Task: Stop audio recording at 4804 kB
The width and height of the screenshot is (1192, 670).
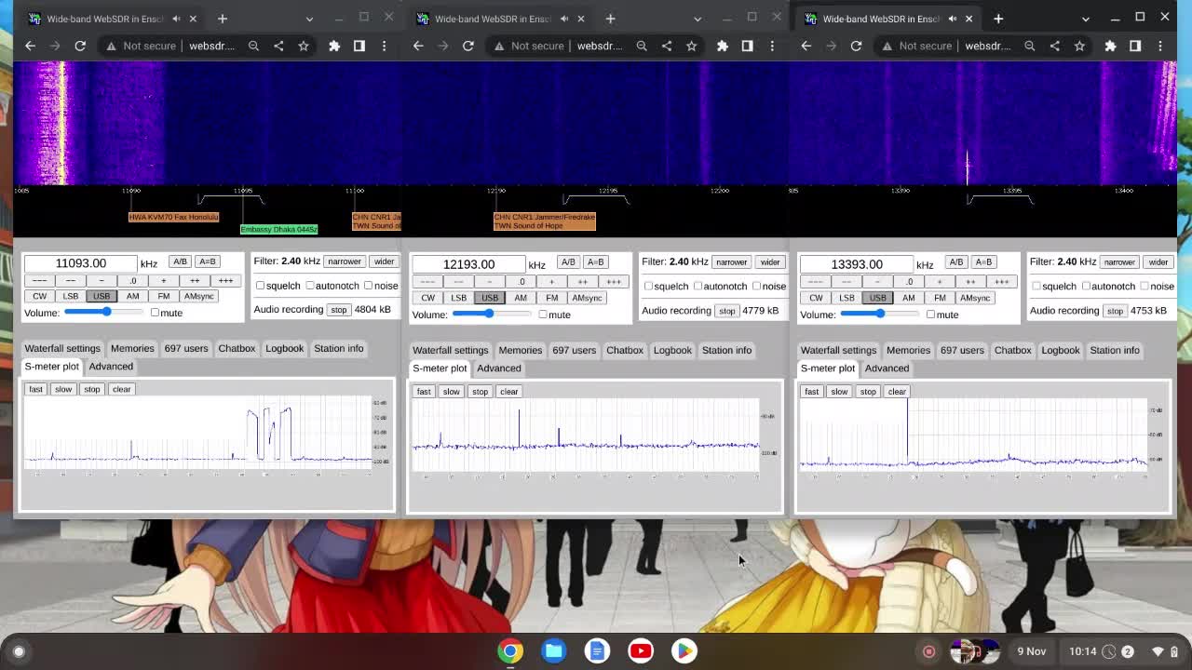Action: [x=338, y=309]
